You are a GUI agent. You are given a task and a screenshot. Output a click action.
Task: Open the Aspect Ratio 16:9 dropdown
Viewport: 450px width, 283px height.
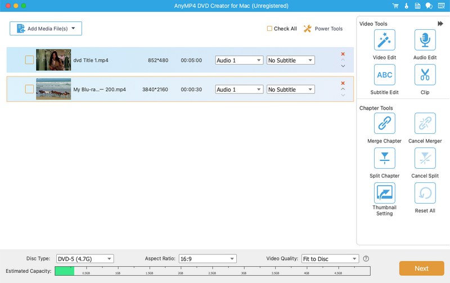pyautogui.click(x=208, y=259)
